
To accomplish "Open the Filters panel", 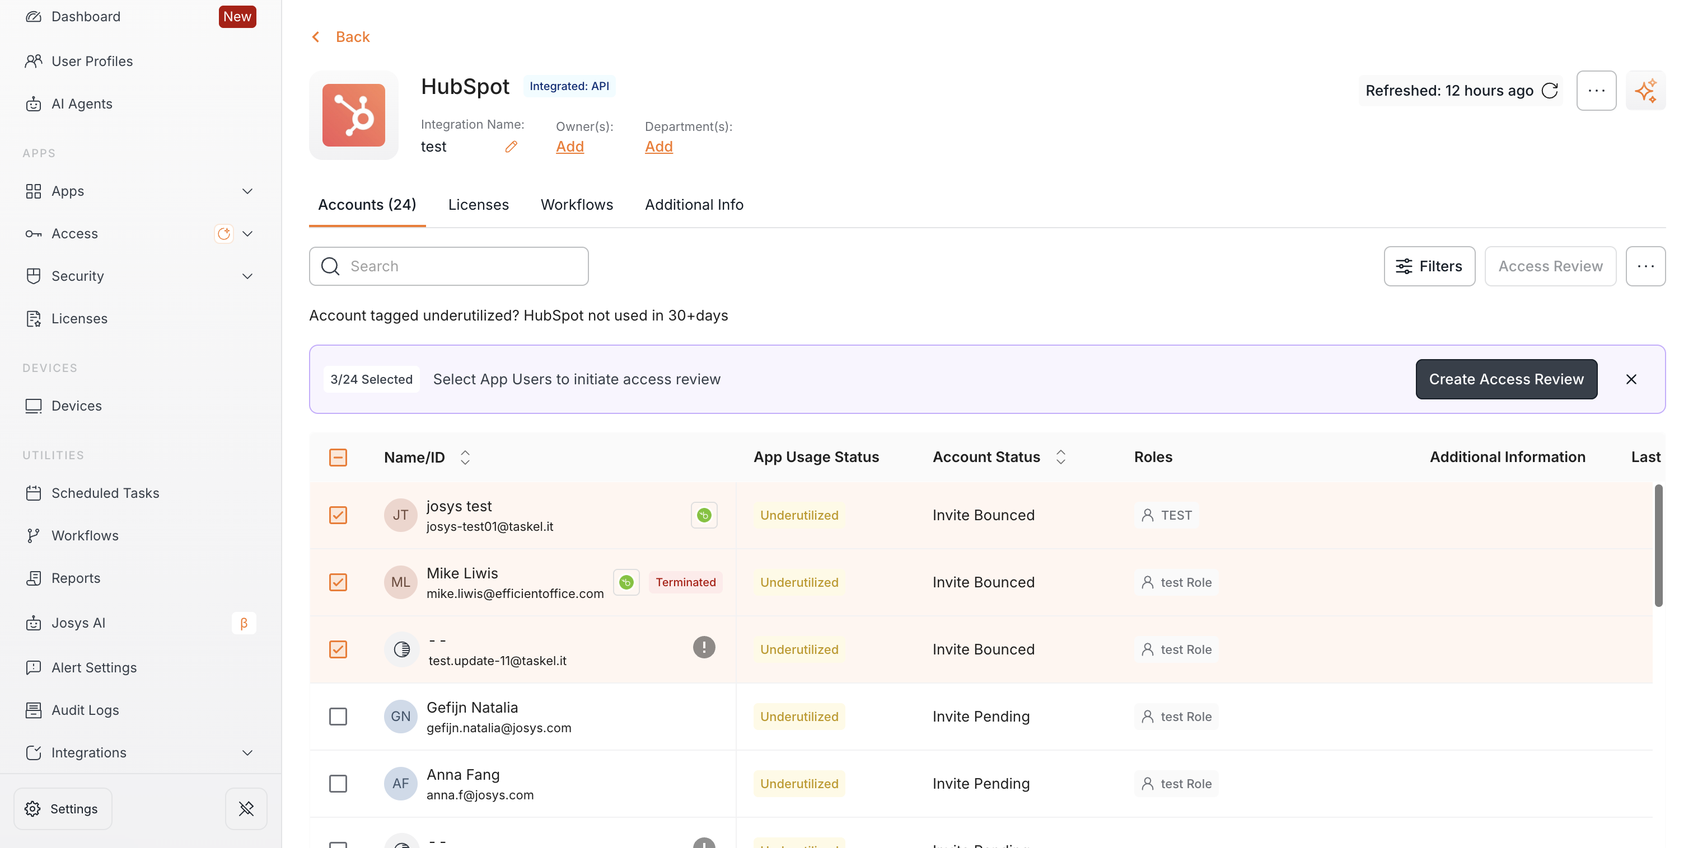I will [1429, 266].
